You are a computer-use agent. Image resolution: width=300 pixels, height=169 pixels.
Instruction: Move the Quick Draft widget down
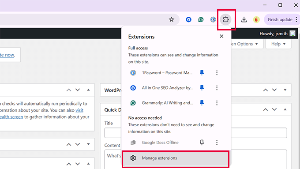(x=274, y=109)
